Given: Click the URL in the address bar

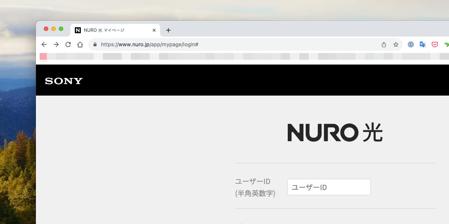Looking at the screenshot, I should click(x=150, y=44).
